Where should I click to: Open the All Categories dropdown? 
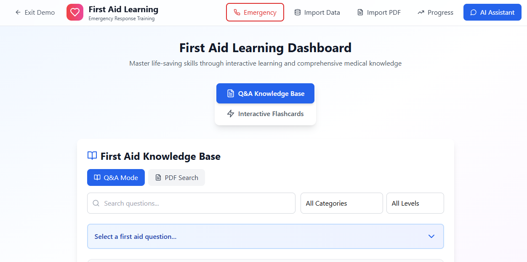[342, 203]
